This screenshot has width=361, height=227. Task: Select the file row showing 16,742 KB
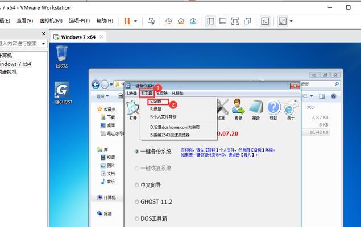(316, 132)
